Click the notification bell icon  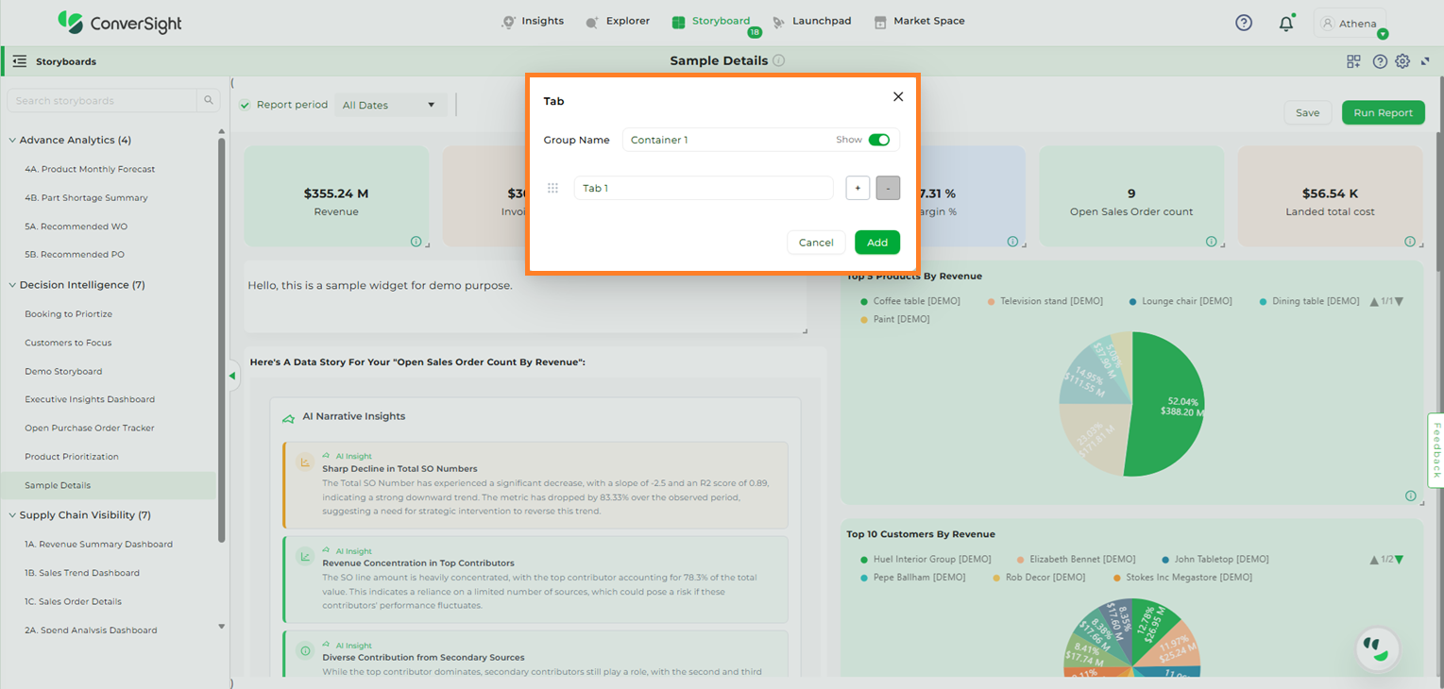[x=1285, y=24]
